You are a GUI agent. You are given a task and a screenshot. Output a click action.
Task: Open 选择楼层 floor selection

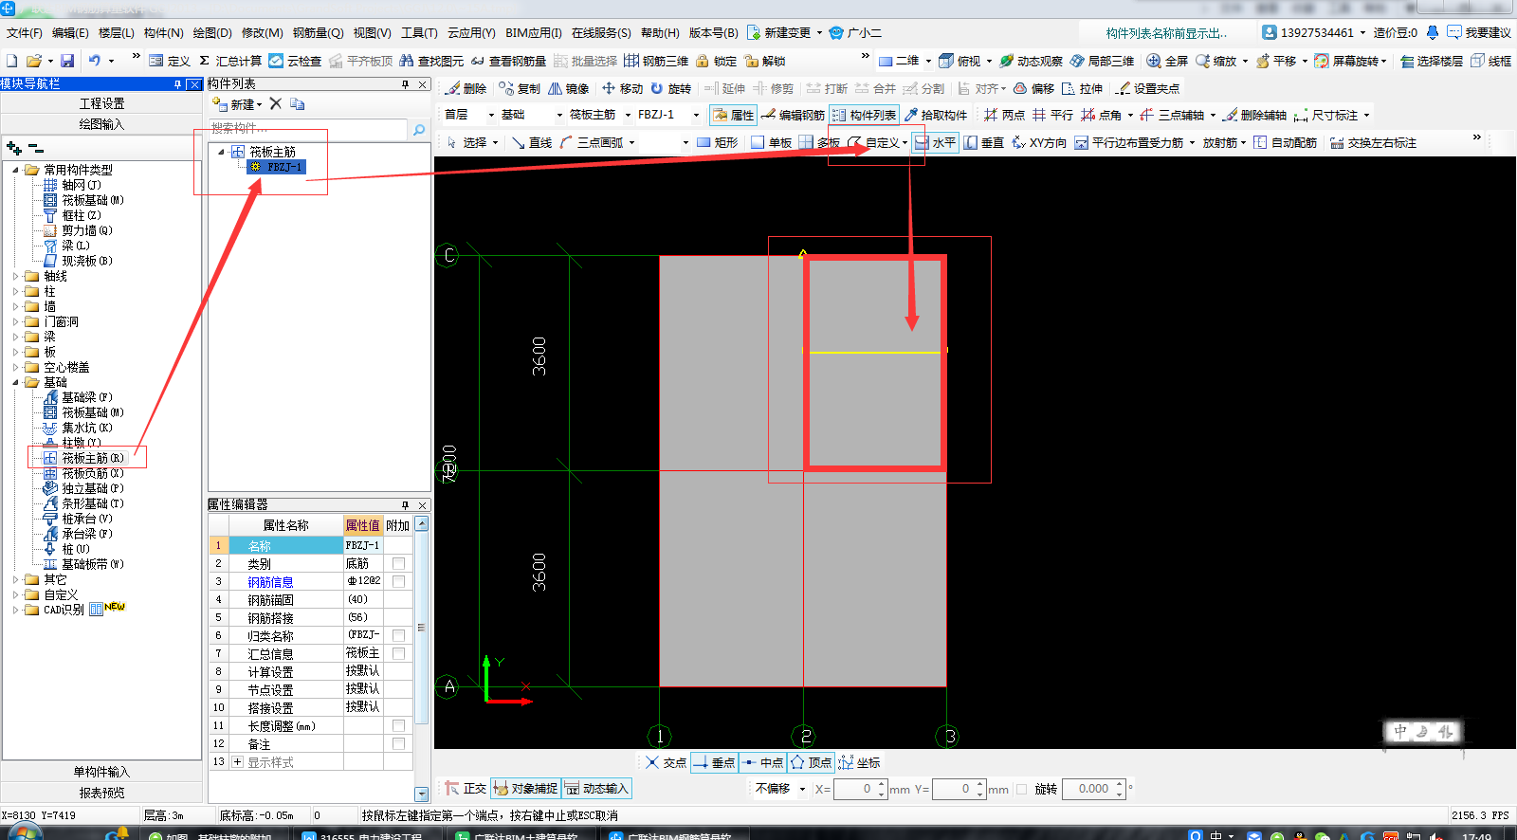(1432, 61)
